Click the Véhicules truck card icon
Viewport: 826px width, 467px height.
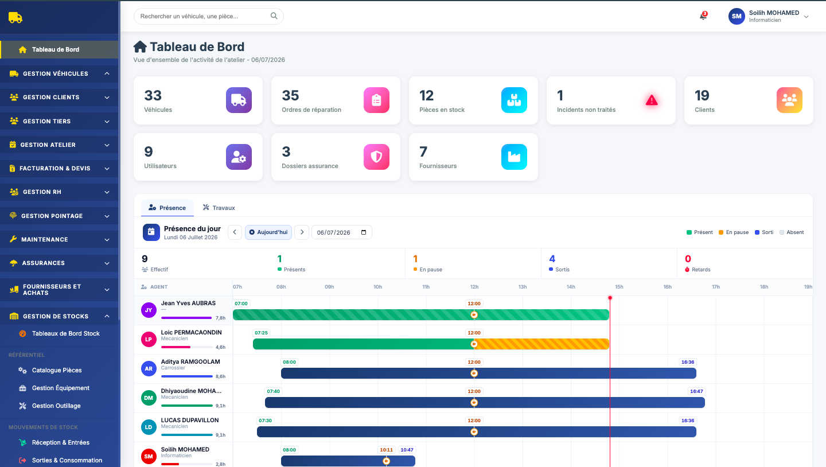click(x=239, y=100)
